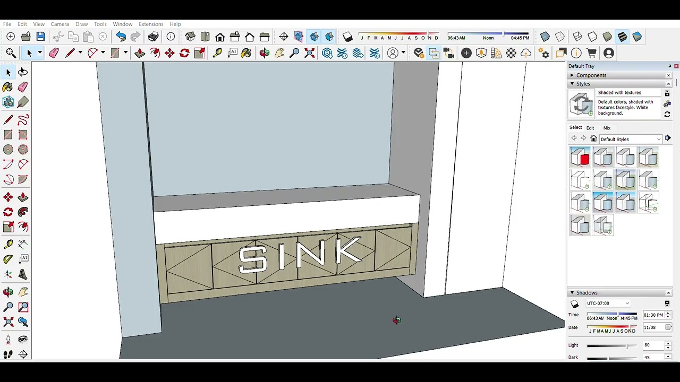Choose the Paint Bucket in top toolbar
This screenshot has height=382, width=680.
click(246, 53)
